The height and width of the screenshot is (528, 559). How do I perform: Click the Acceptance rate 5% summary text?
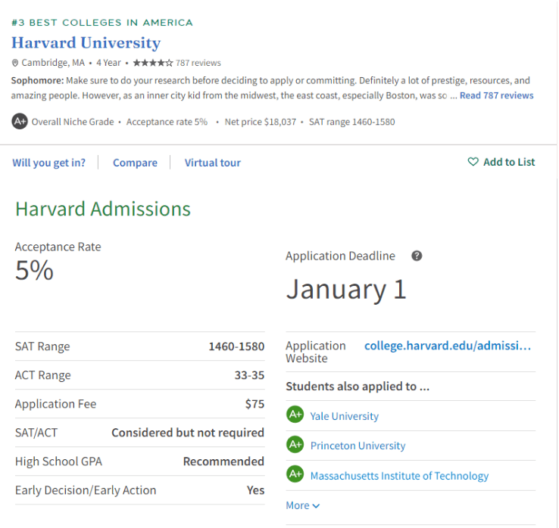pos(167,122)
